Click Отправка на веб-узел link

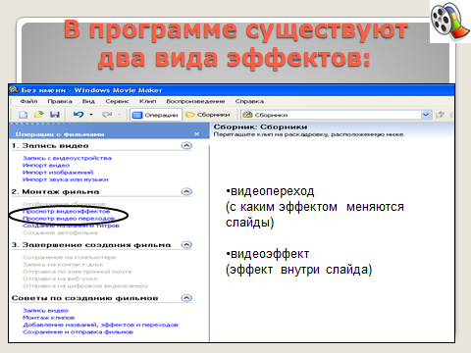pyautogui.click(x=60, y=279)
